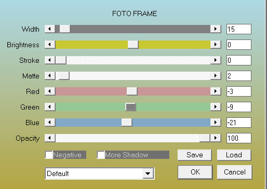This screenshot has height=189, width=267.
Task: Click the Blue slider left arrow
Action: click(x=50, y=123)
